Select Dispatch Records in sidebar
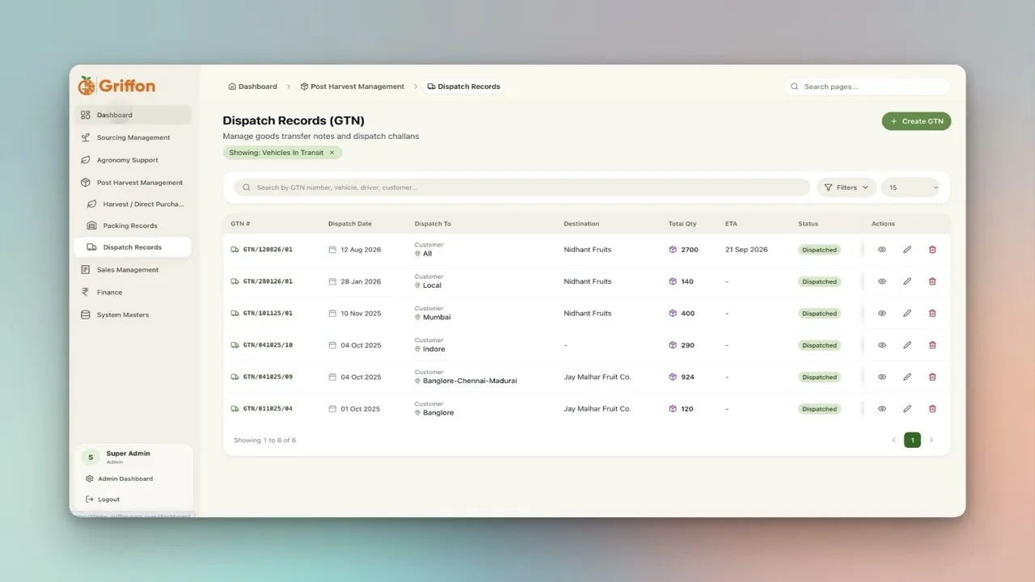Viewport: 1035px width, 582px height. coord(133,247)
